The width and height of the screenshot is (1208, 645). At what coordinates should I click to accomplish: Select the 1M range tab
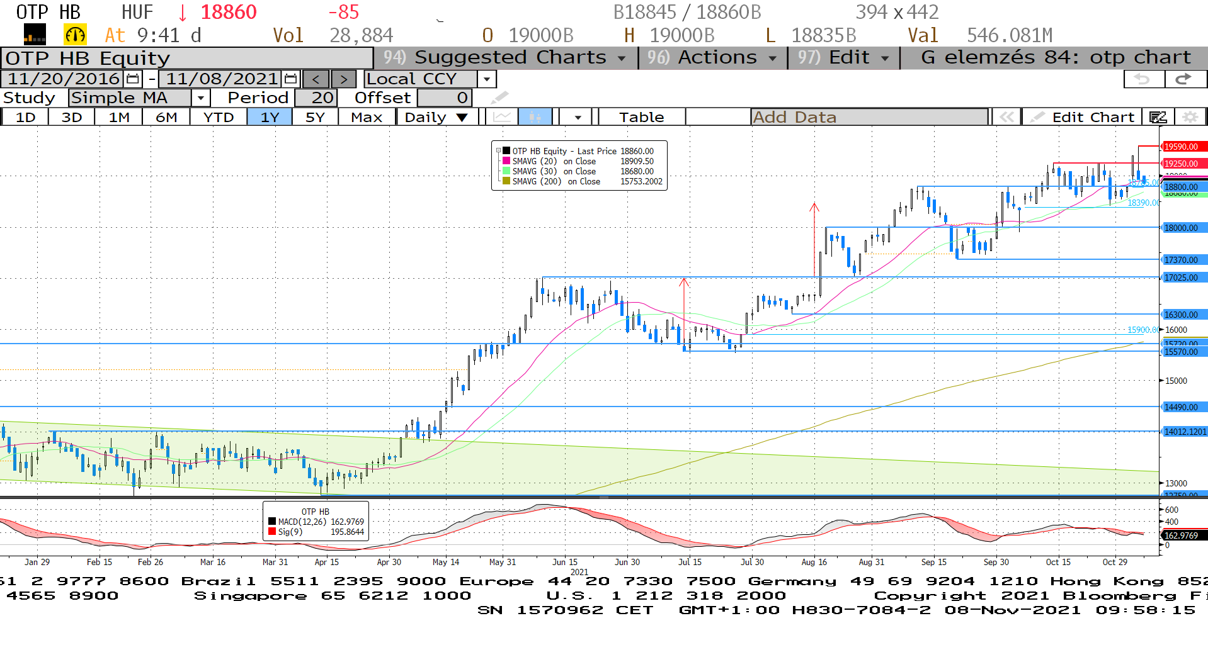(119, 117)
